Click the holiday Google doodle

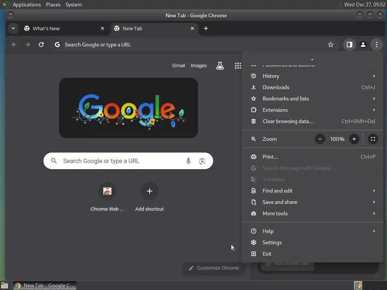128,108
